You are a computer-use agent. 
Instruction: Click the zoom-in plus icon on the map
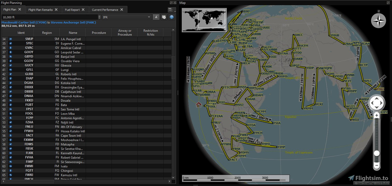pos(377,115)
